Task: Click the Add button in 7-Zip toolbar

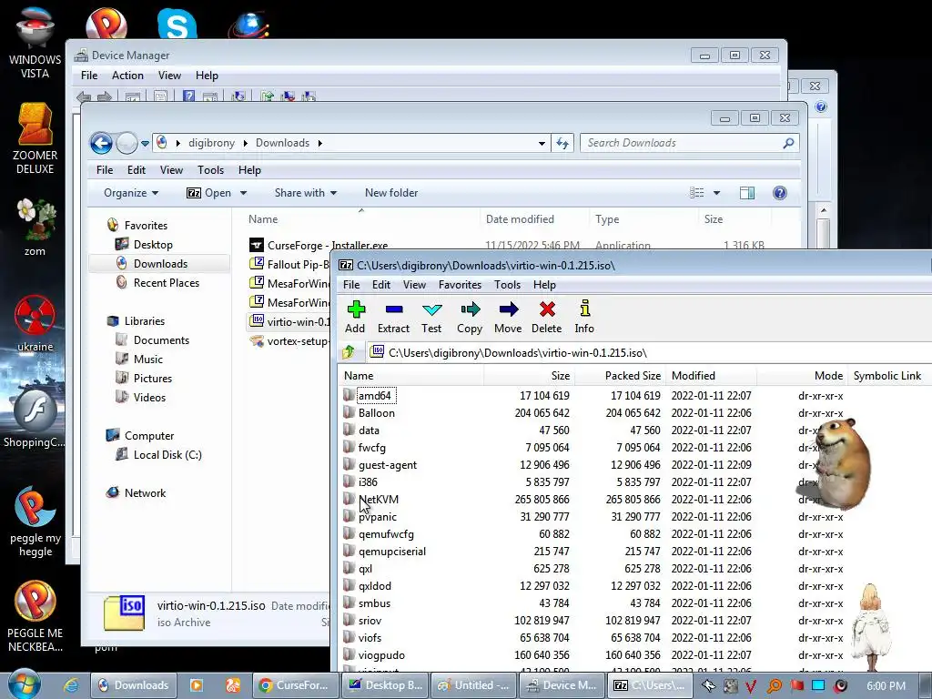Action: pyautogui.click(x=356, y=317)
